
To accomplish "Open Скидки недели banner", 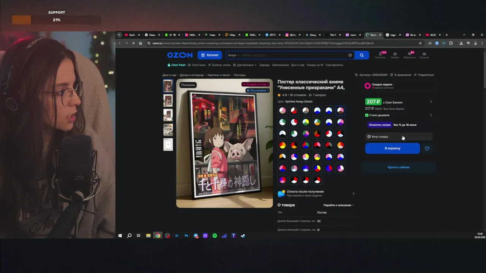I will [x=398, y=86].
